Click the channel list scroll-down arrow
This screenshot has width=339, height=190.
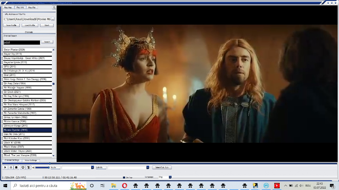coord(54,156)
